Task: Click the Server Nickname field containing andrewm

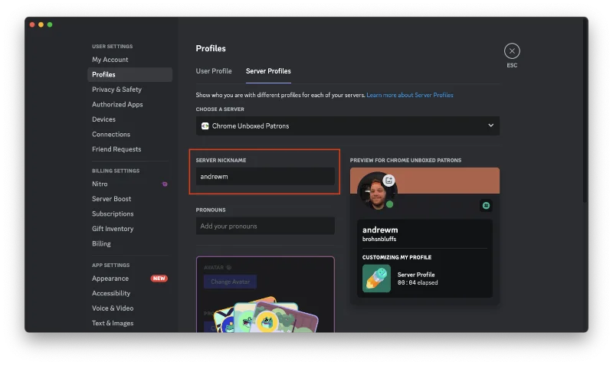Action: pyautogui.click(x=265, y=177)
